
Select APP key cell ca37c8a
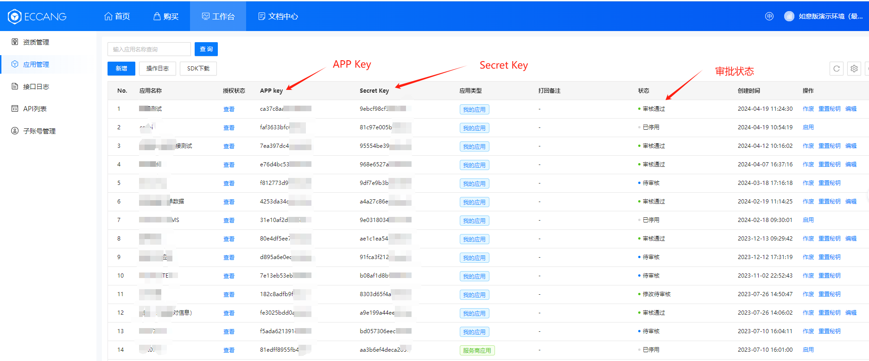click(x=285, y=109)
